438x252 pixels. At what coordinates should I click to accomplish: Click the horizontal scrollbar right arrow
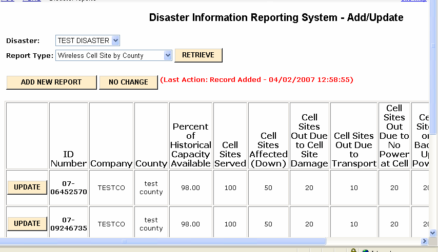point(424,241)
